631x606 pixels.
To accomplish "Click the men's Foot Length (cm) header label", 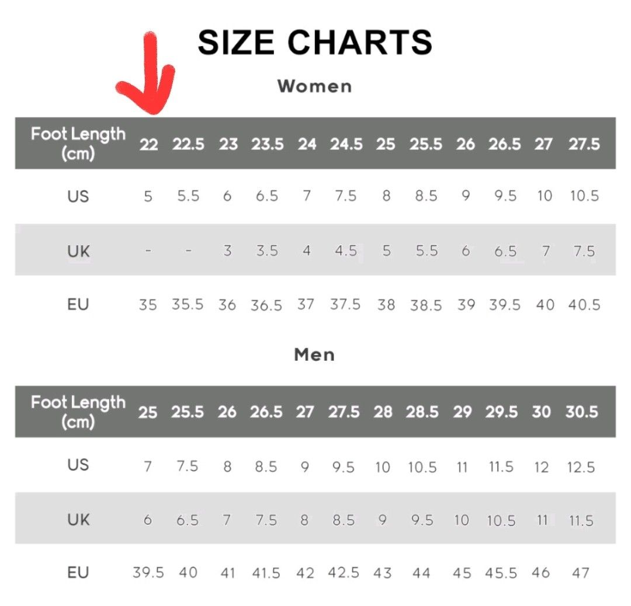I will tap(78, 412).
